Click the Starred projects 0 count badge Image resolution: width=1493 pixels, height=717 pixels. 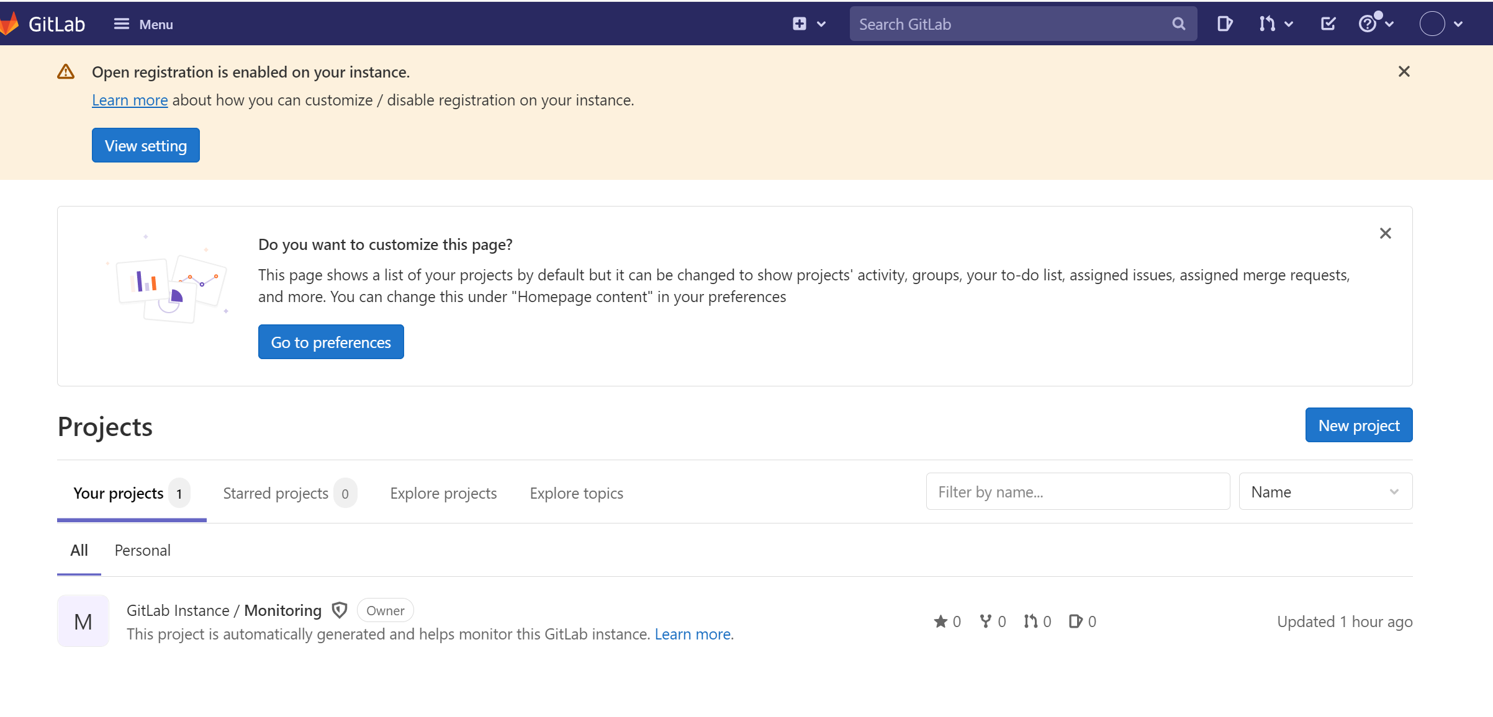tap(345, 493)
